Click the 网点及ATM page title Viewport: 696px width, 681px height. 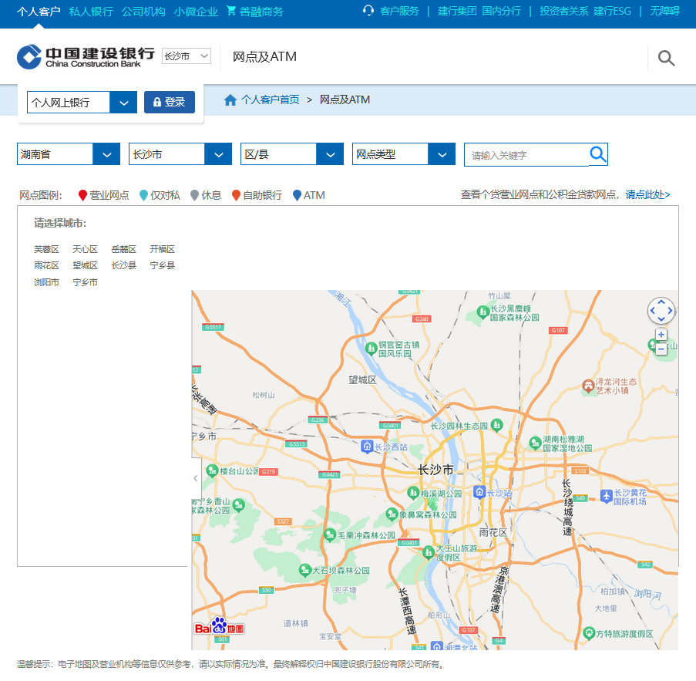click(x=264, y=57)
